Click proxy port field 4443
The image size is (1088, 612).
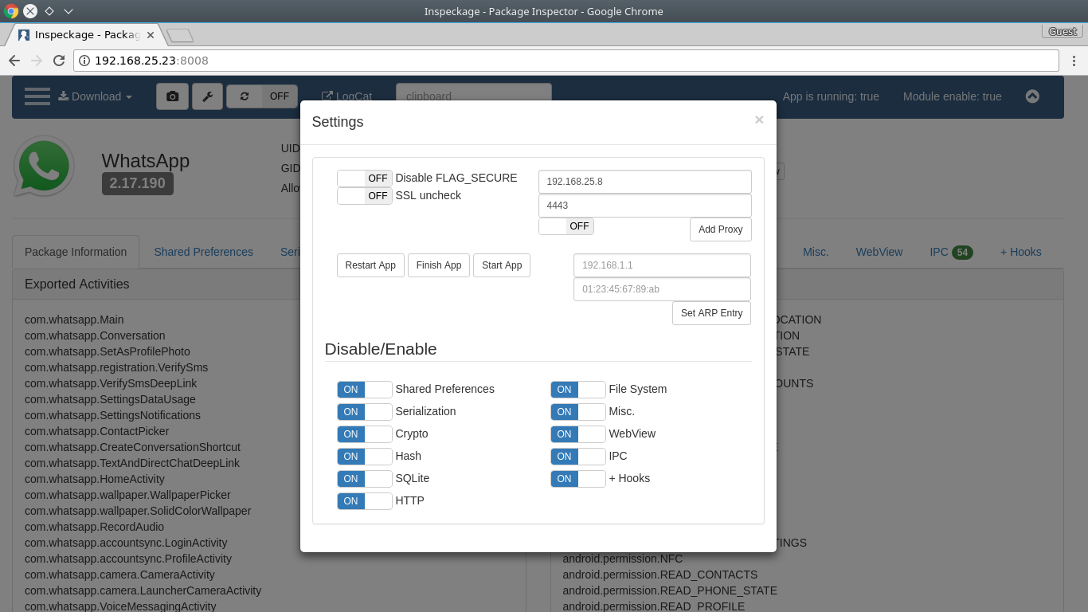click(645, 206)
